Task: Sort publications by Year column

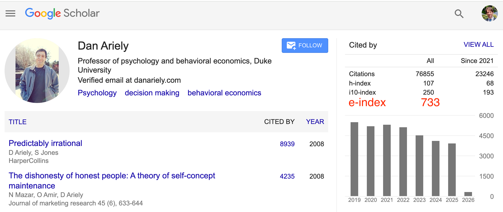Action: tap(315, 122)
